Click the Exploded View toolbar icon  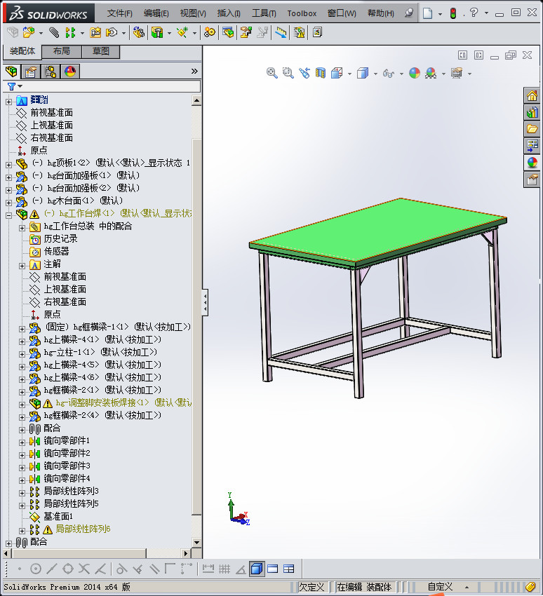pos(246,33)
